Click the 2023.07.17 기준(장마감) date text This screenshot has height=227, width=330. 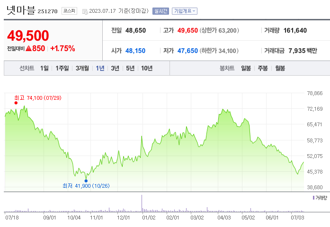(x=119, y=11)
